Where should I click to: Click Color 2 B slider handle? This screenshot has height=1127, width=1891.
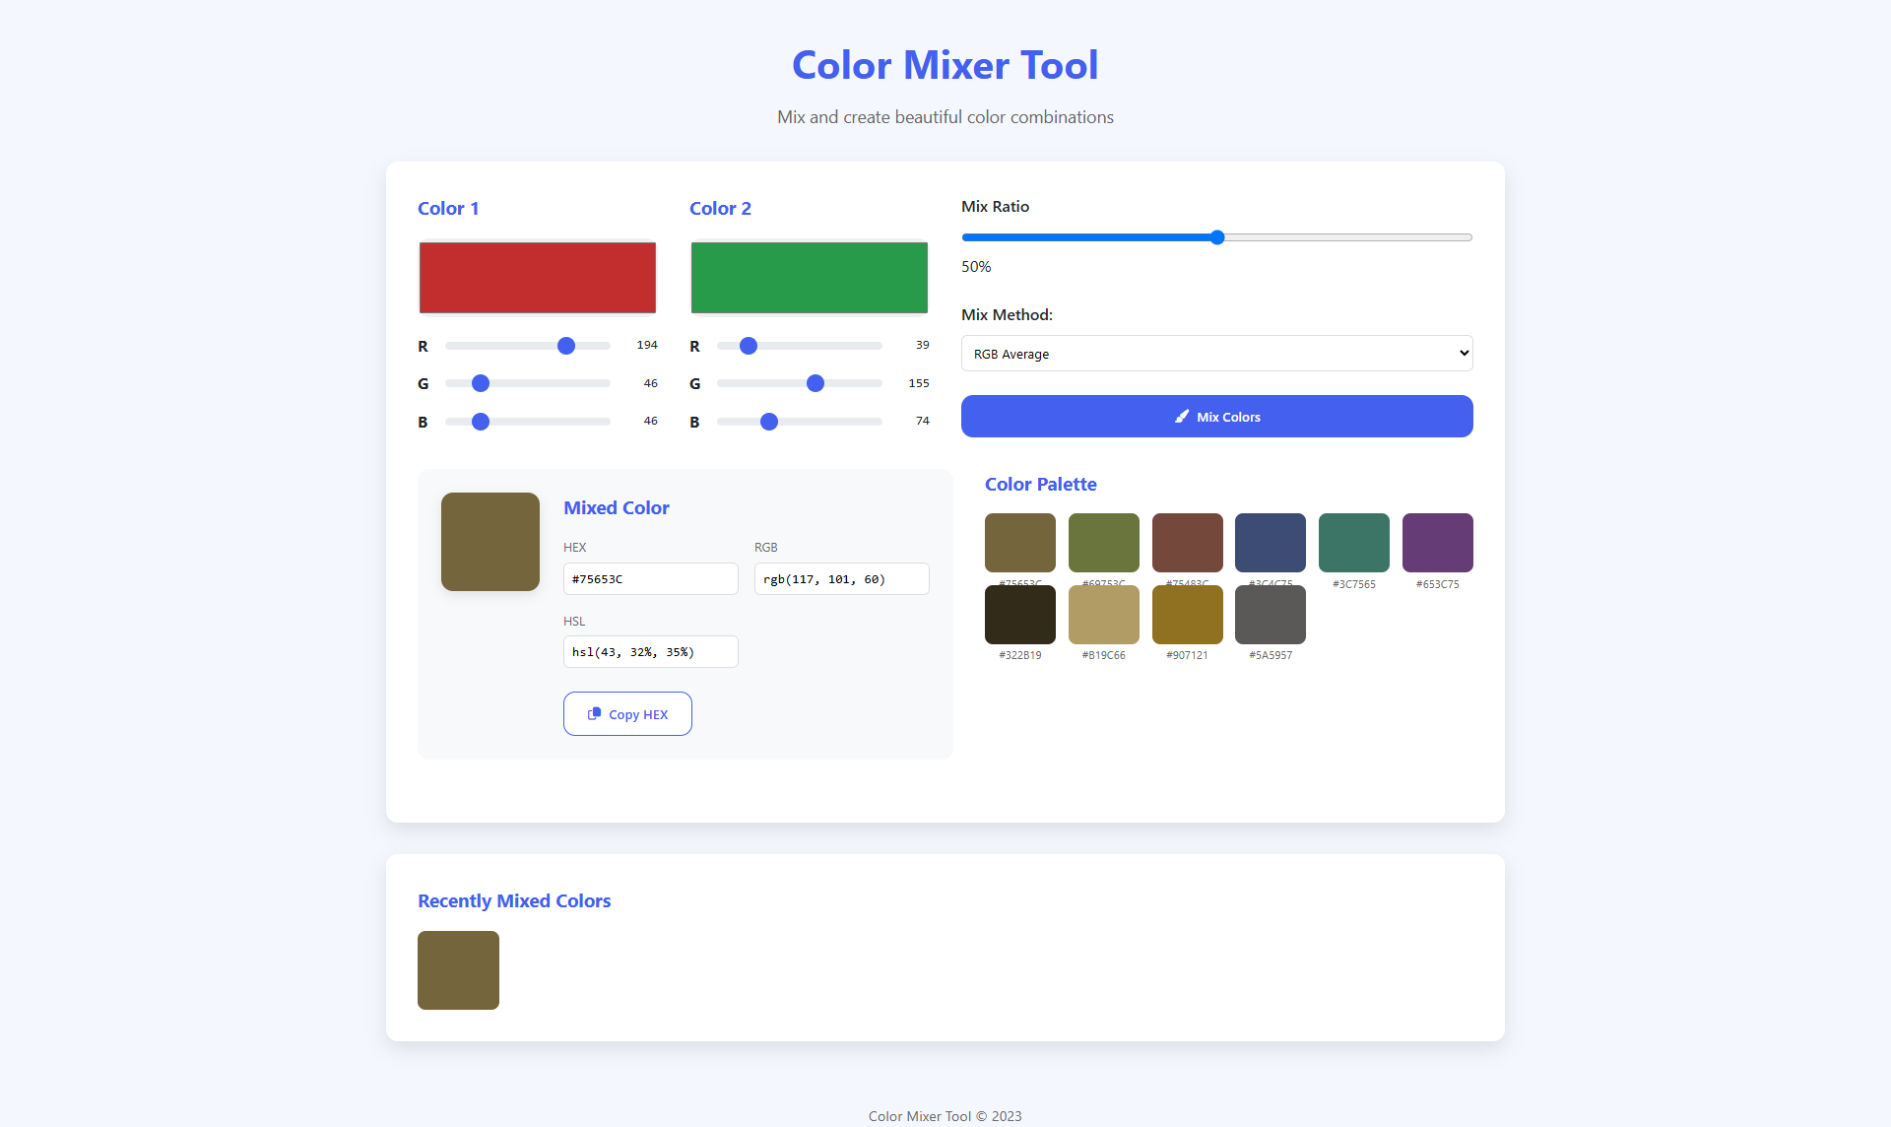point(769,422)
